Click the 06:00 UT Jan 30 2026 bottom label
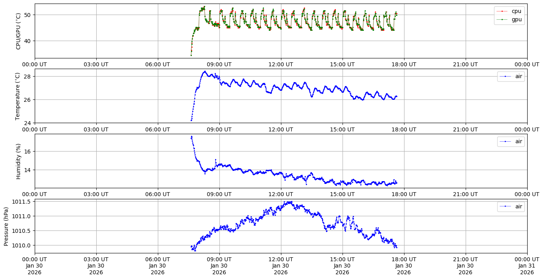543x279 pixels. (157, 266)
